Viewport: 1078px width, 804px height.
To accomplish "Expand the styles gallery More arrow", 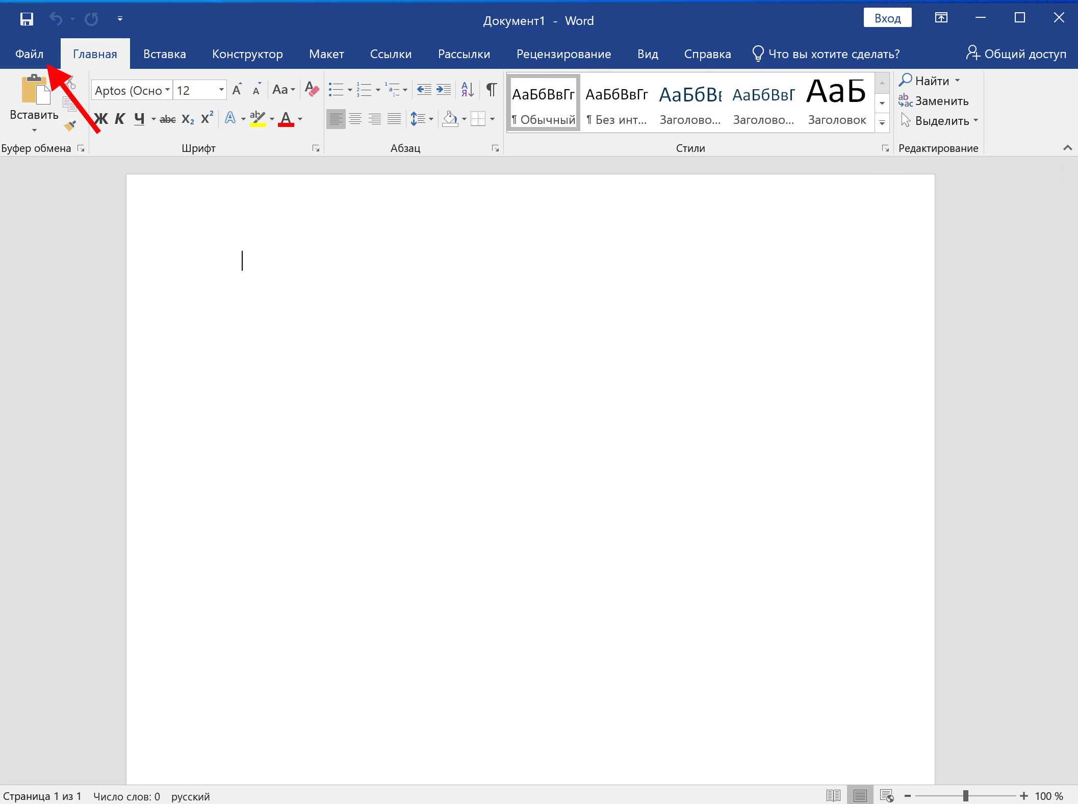I will pos(882,123).
